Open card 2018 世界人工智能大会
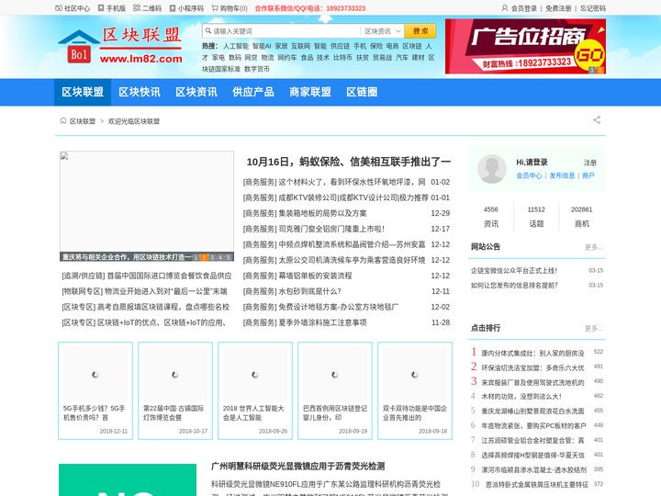This screenshot has height=496, width=661. 255,390
